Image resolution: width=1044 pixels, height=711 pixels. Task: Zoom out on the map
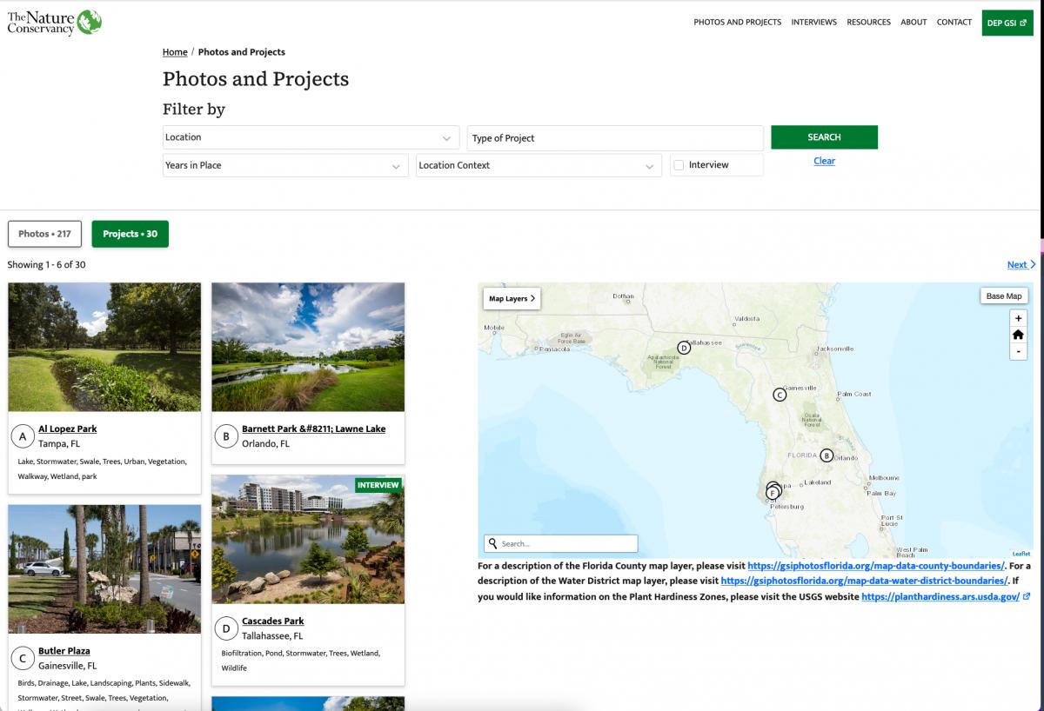(x=1018, y=351)
